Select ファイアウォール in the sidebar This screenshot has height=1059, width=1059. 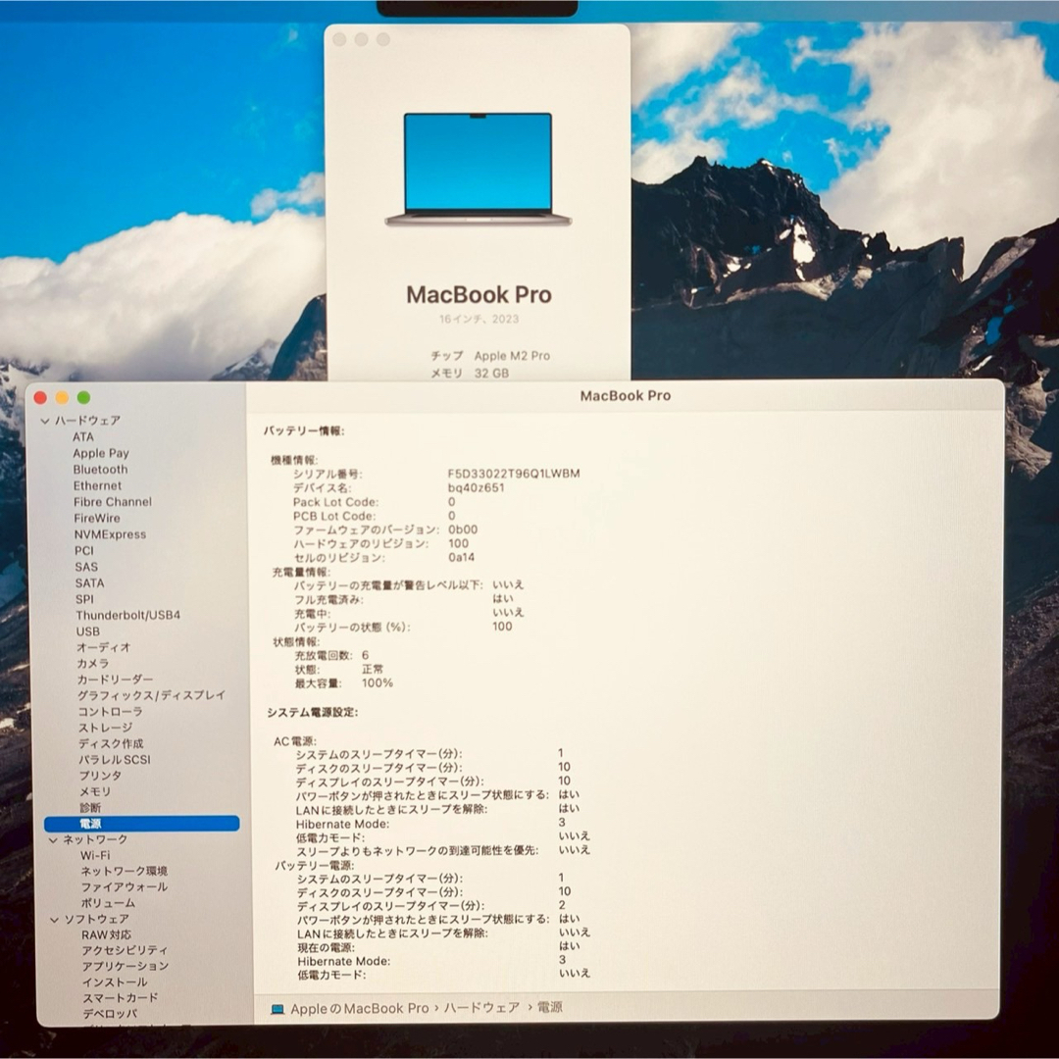pos(125,886)
